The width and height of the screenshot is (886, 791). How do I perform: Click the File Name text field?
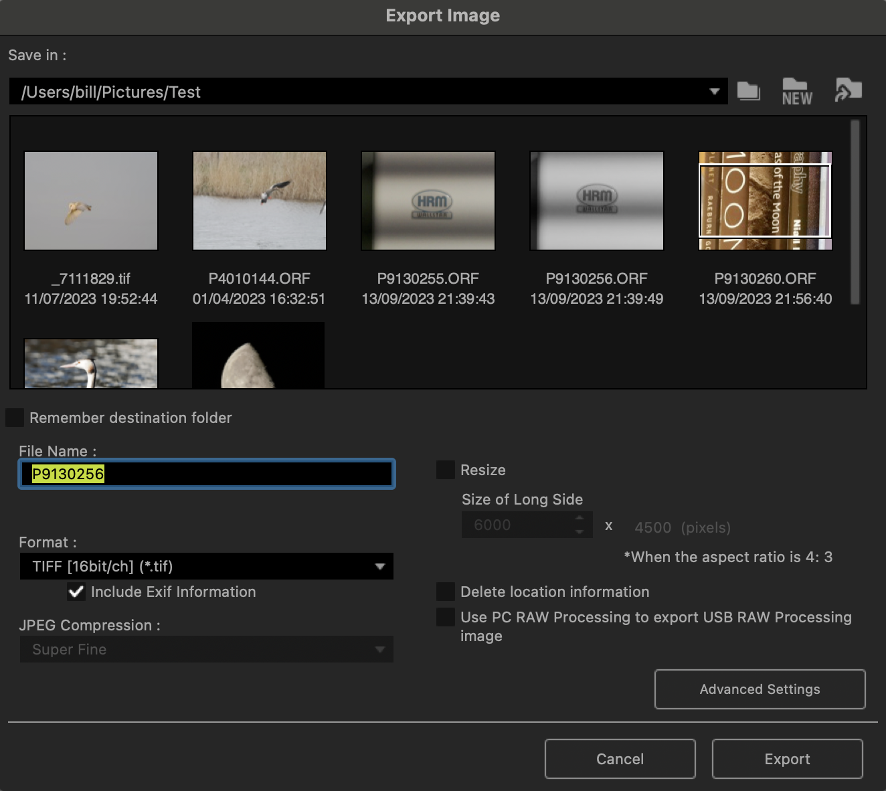[206, 474]
